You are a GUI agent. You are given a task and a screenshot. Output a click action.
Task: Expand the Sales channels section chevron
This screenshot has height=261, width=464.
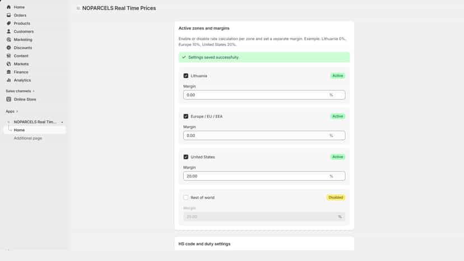tap(34, 91)
